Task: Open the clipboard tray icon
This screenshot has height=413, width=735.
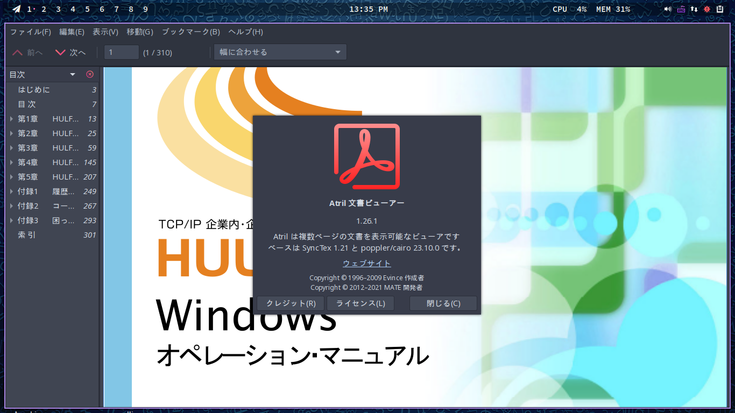Action: 720,9
